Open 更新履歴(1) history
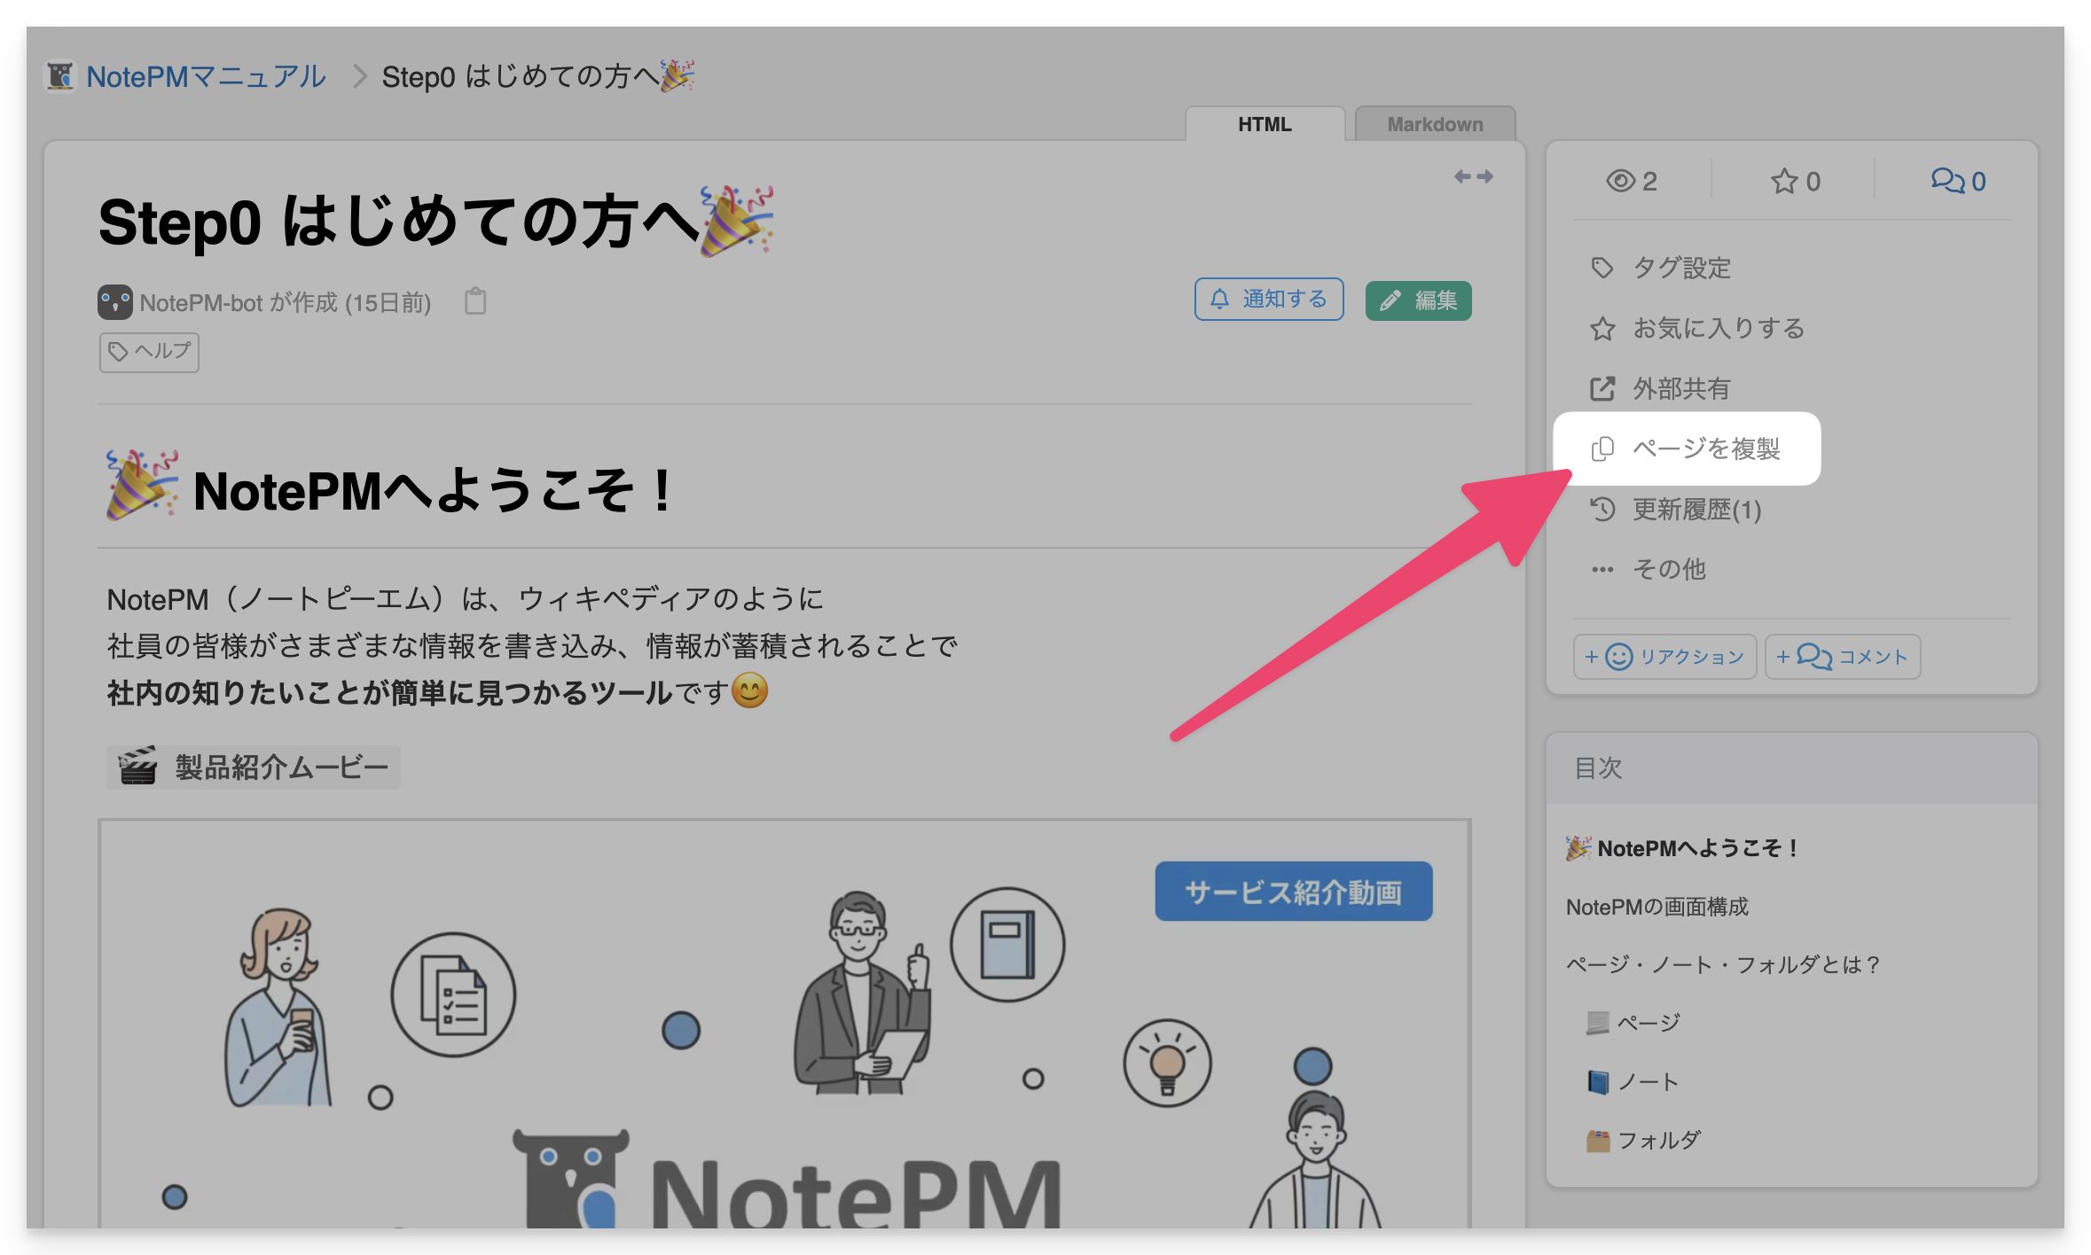The width and height of the screenshot is (2091, 1255). (1675, 510)
